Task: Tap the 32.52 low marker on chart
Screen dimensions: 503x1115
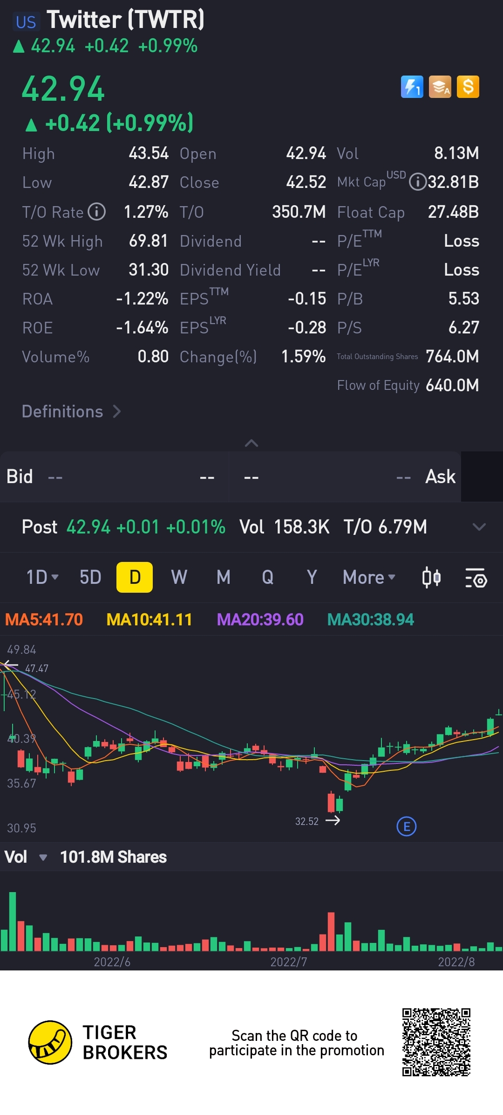Action: [307, 821]
